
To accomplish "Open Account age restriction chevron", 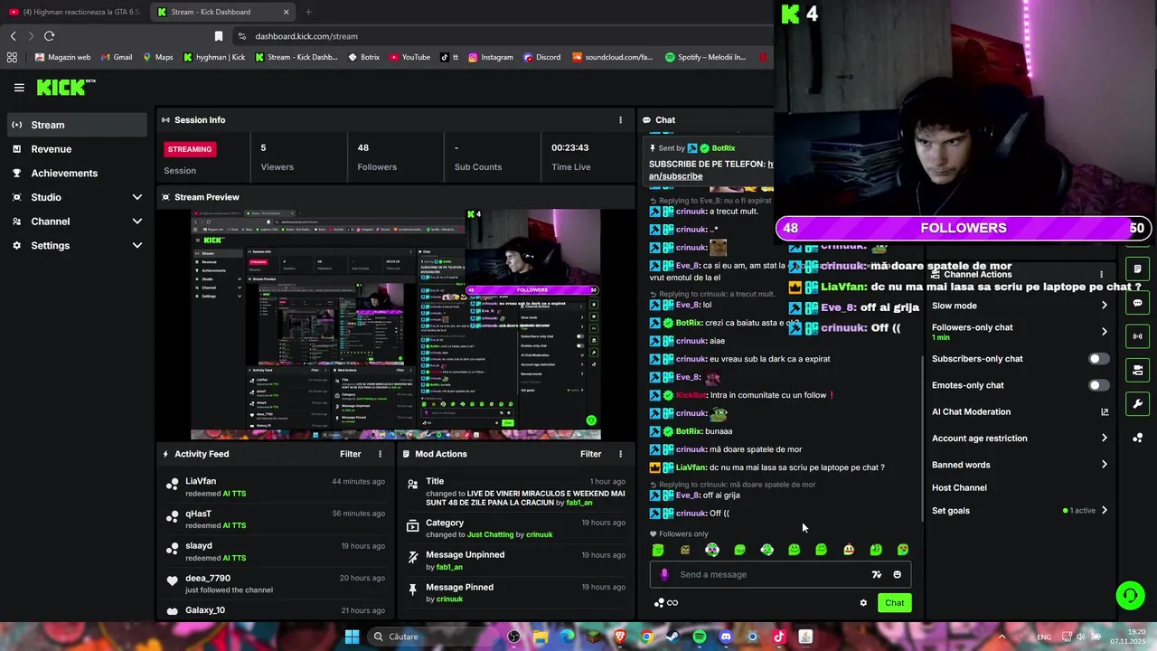I will pos(1104,439).
